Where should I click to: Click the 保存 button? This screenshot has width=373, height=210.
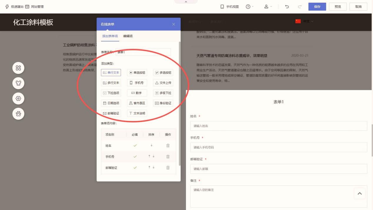click(317, 6)
